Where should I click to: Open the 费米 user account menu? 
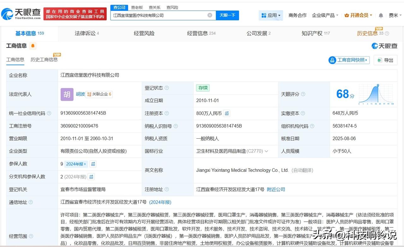(x=395, y=15)
